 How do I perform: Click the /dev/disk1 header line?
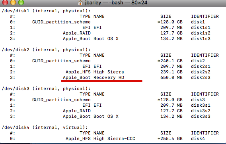(x=46, y=11)
